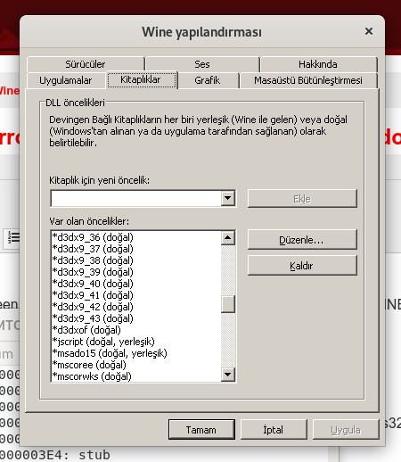The image size is (401, 462).
Task: Switch to the Sürücüler tab
Action: click(86, 64)
